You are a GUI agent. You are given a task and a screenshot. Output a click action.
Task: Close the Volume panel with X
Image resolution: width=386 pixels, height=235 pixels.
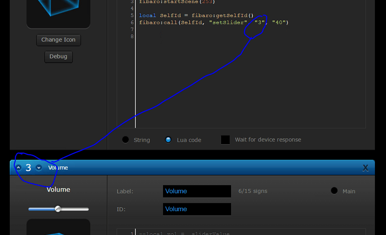point(365,168)
